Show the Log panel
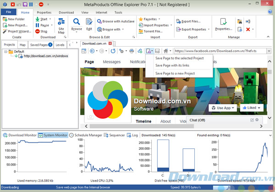Viewport: 275px width, 192px height. [x=132, y=135]
